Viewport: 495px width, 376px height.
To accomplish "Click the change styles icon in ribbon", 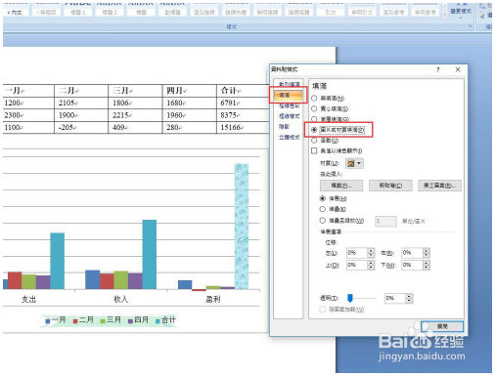I will pyautogui.click(x=461, y=11).
